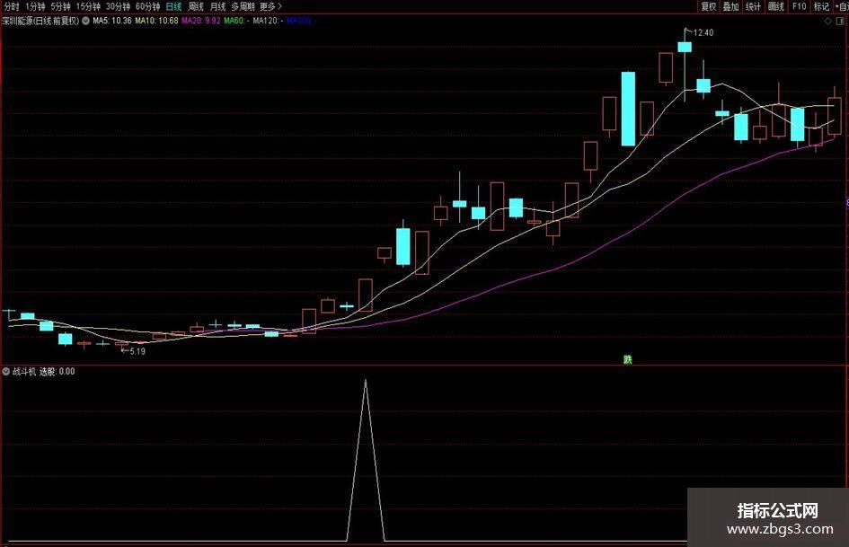Click the 复权 toolbar button
Viewport: 849px width, 547px height.
tap(708, 6)
